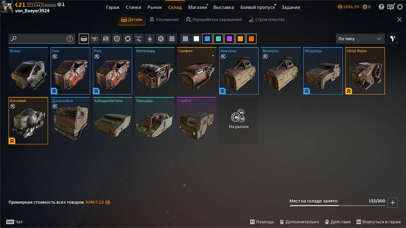The height and width of the screenshot is (228, 406).
Task: Click the 'На рынок' button
Action: pyautogui.click(x=239, y=120)
